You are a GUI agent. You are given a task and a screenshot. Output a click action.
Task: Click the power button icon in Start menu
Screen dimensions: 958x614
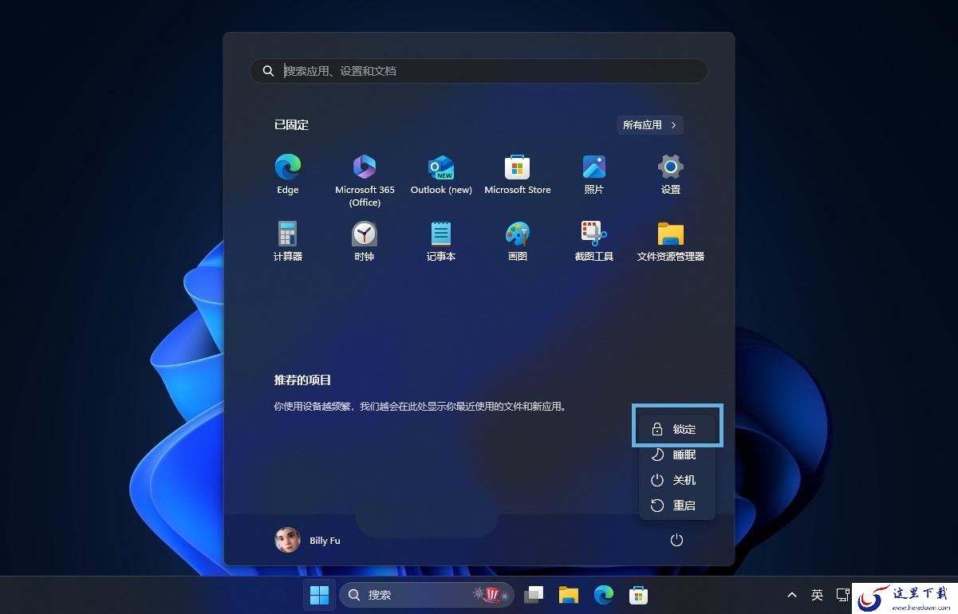tap(676, 541)
